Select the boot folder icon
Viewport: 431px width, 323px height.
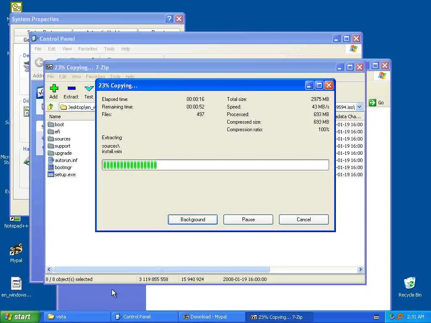51,124
